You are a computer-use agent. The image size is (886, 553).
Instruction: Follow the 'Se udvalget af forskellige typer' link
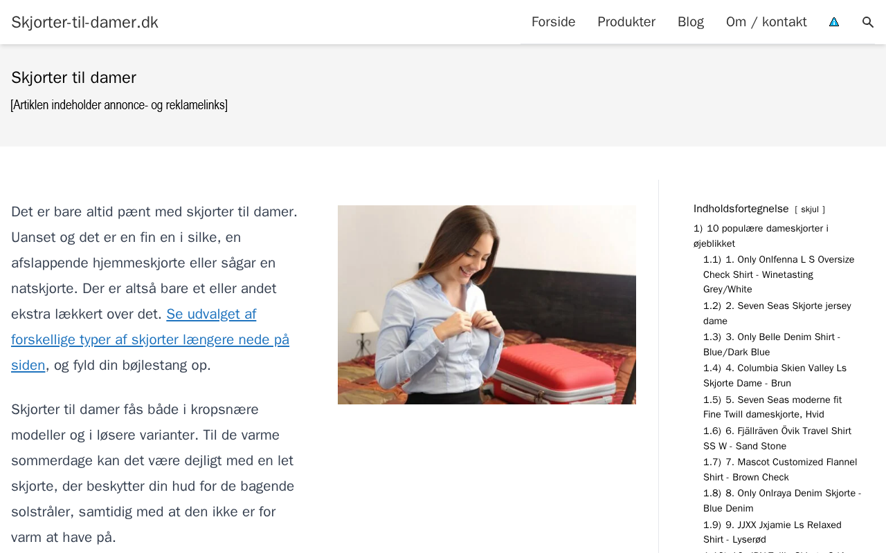pyautogui.click(x=150, y=339)
